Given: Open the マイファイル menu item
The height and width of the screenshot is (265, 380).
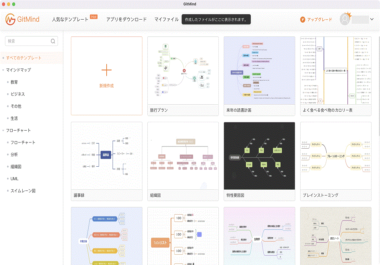Looking at the screenshot, I should [x=167, y=20].
